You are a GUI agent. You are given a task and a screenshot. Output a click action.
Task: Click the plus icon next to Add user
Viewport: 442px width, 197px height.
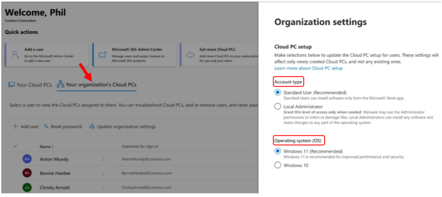[x=16, y=127]
